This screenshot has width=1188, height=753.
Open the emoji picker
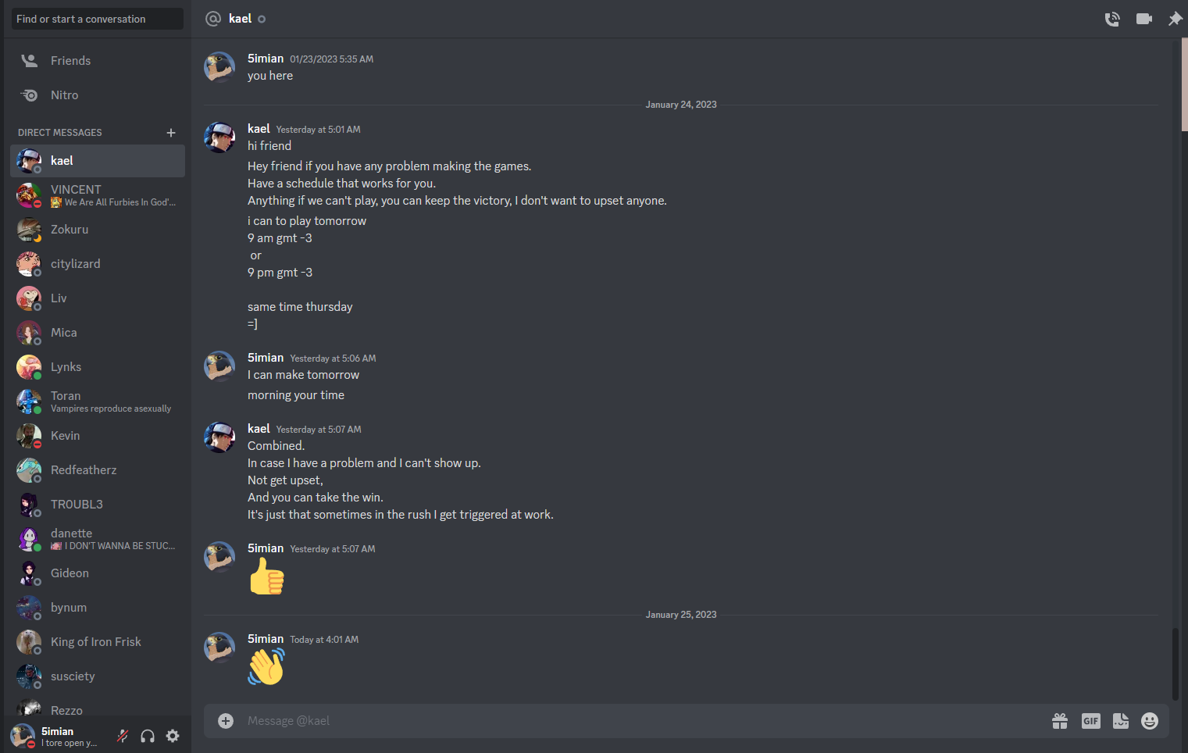coord(1150,721)
